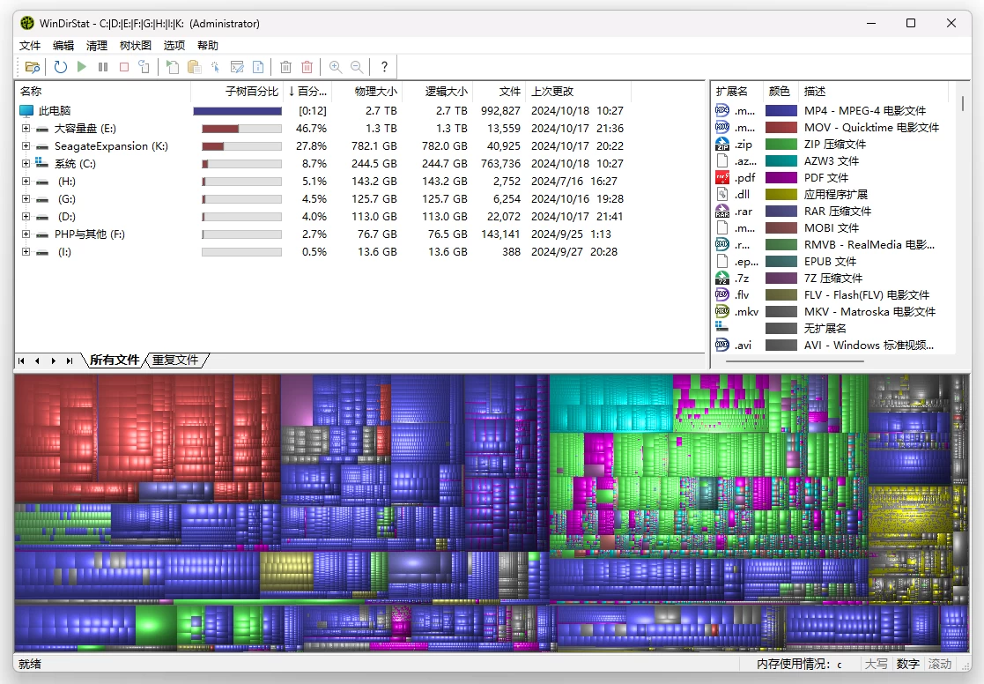Viewport: 984px width, 684px height.
Task: Click the red stop scan icon
Action: pos(124,67)
